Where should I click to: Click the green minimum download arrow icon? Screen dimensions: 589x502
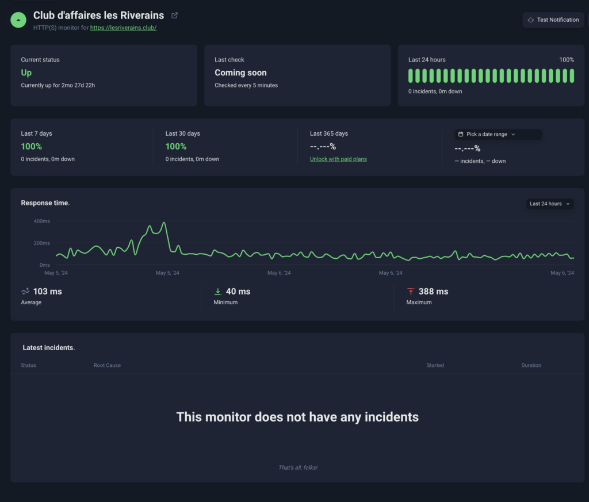(217, 292)
